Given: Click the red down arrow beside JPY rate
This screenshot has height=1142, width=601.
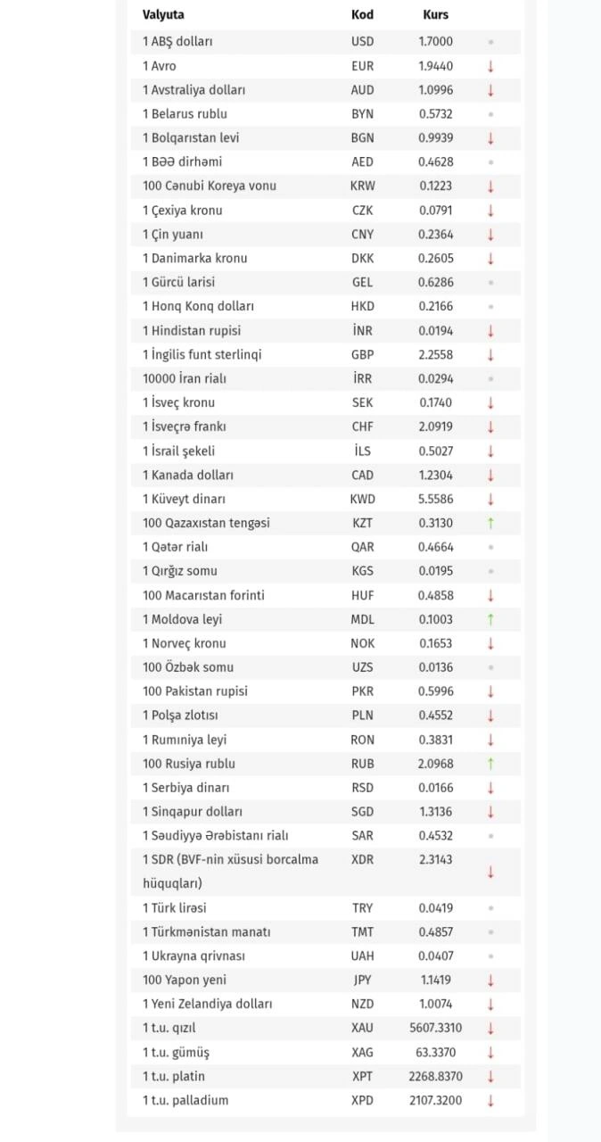Looking at the screenshot, I should [x=490, y=980].
